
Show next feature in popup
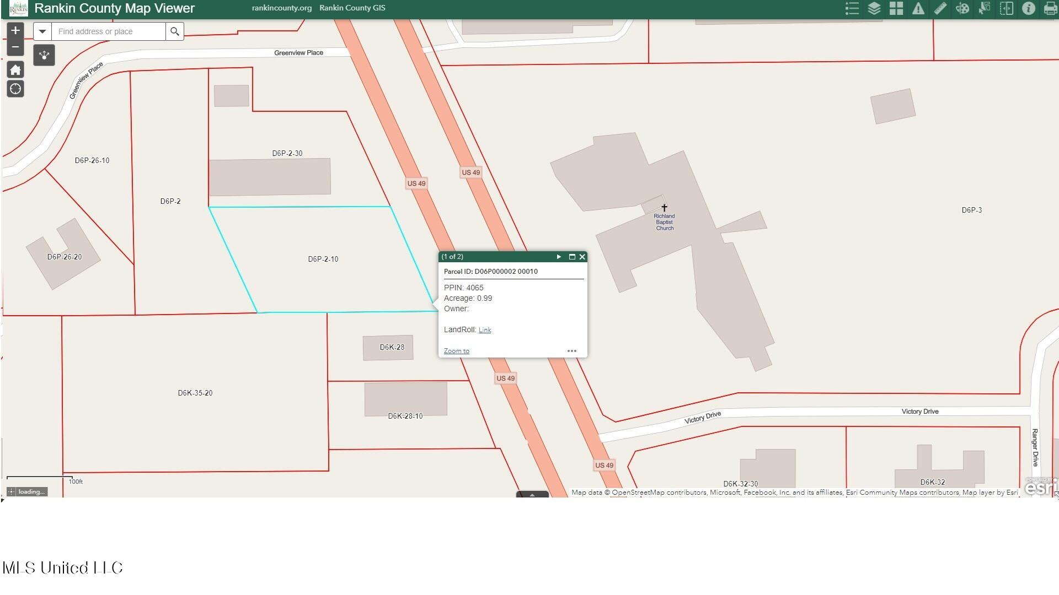pyautogui.click(x=559, y=257)
